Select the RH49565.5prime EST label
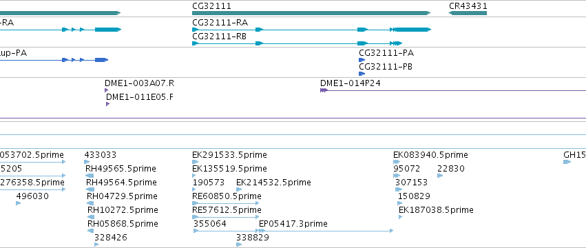The height and width of the screenshot is (248, 586). click(x=121, y=169)
